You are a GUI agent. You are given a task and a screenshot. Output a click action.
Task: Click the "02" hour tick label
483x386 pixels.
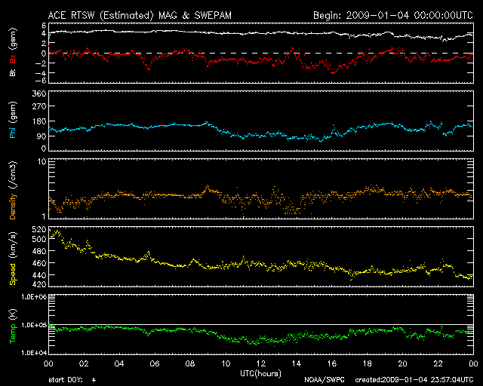[84, 364]
